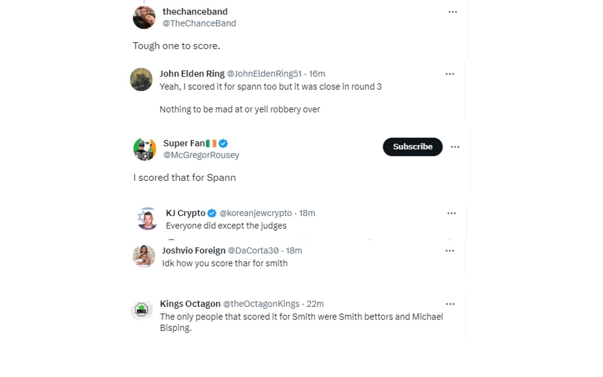This screenshot has height=377, width=603.
Task: Open more options on KJ Crypto's reply
Action: pos(451,213)
